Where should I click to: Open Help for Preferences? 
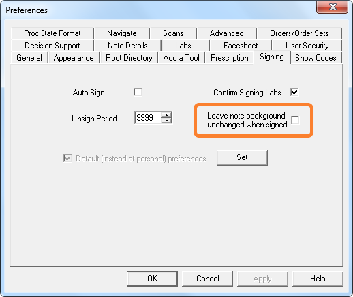click(318, 279)
